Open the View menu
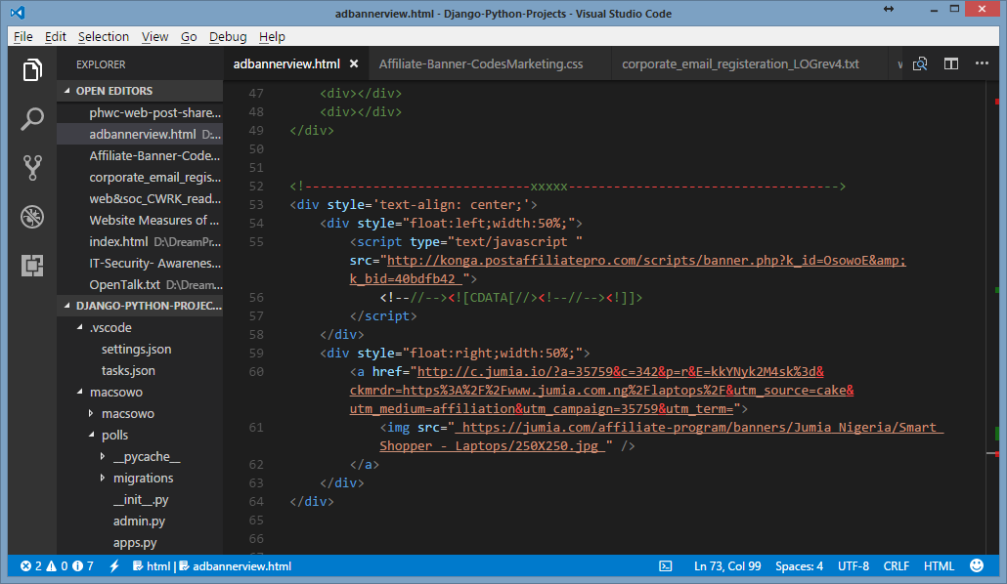The height and width of the screenshot is (584, 1007). (154, 36)
